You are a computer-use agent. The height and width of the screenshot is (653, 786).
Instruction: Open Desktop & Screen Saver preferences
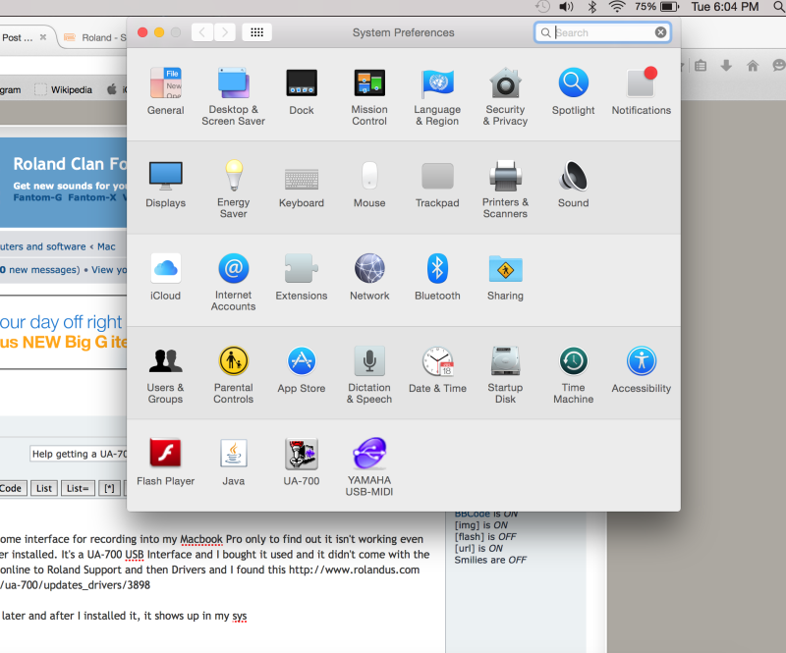click(x=233, y=96)
